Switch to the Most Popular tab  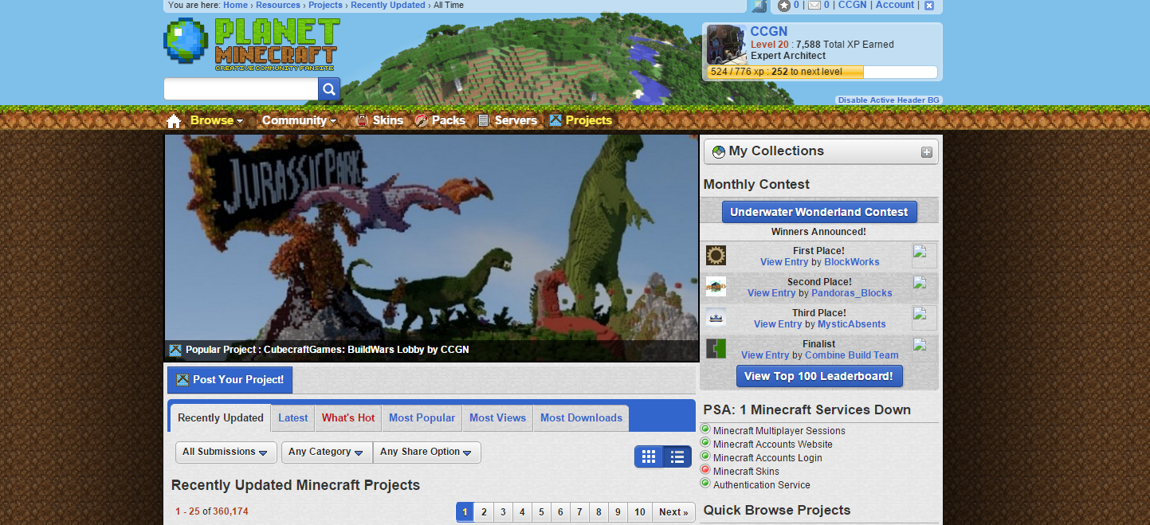[x=422, y=418]
